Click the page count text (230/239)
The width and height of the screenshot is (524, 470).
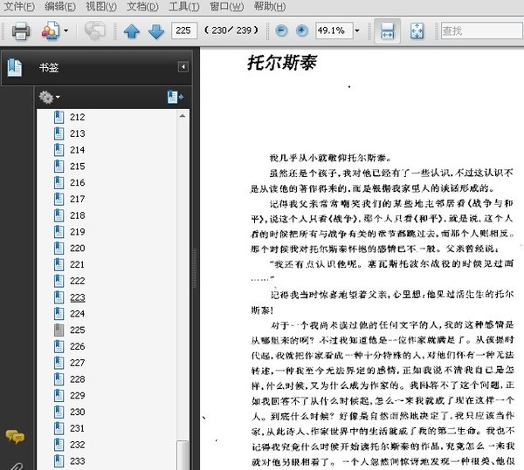(231, 31)
